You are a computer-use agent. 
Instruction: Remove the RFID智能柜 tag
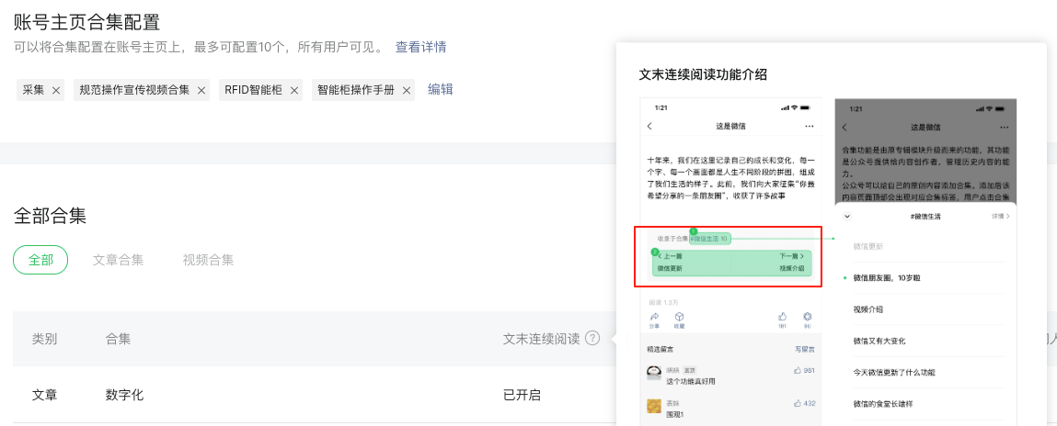click(293, 90)
